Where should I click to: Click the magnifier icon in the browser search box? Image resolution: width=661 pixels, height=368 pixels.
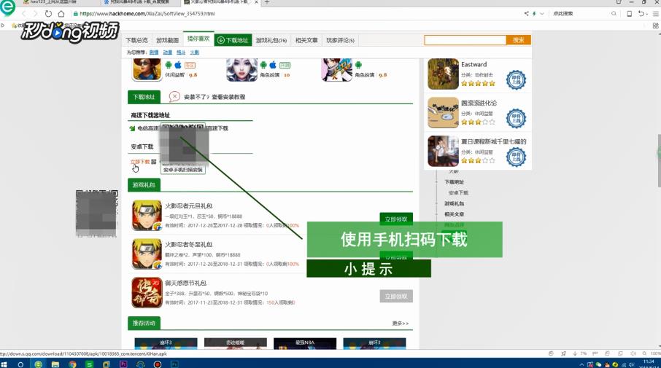[x=614, y=13]
